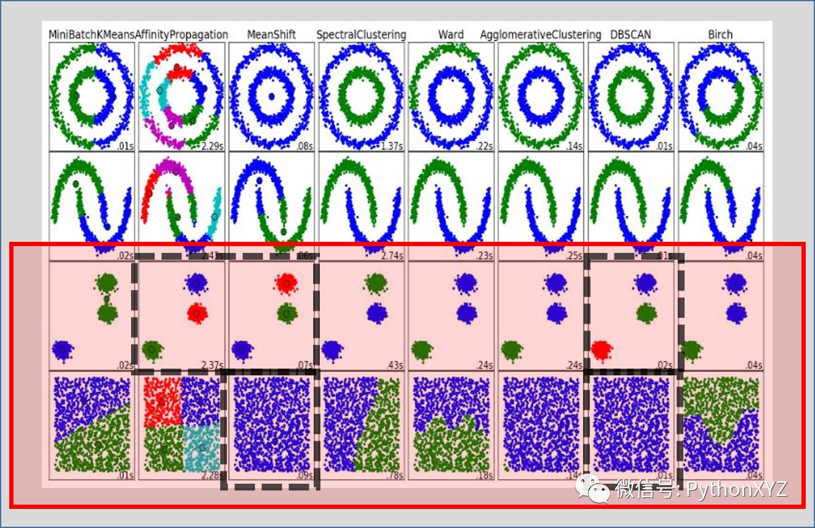
Task: Open the Birch two-moons plot
Action: coord(721,206)
